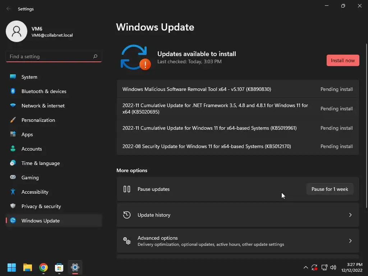368x276 pixels.
Task: Launch Google Chrome from the taskbar
Action: click(x=43, y=267)
